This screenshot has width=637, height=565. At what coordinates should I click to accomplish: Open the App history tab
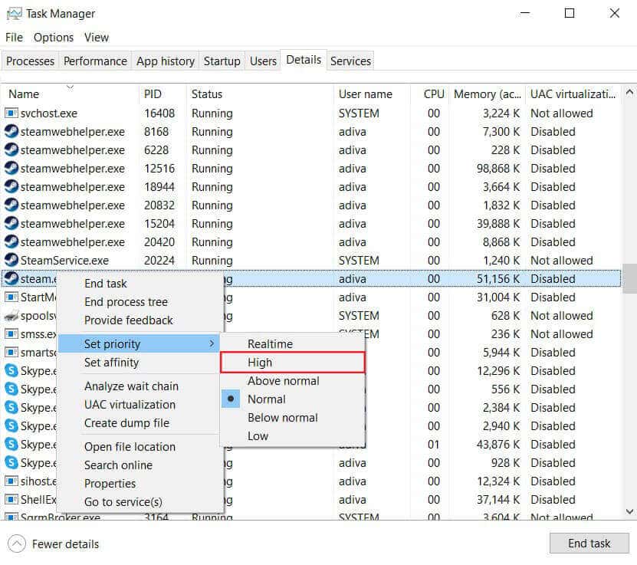[166, 61]
